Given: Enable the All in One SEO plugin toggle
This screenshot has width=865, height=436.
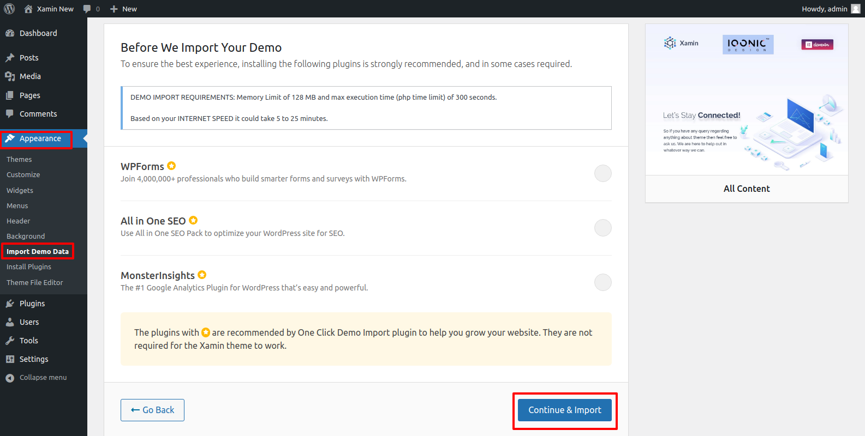Looking at the screenshot, I should tap(603, 228).
